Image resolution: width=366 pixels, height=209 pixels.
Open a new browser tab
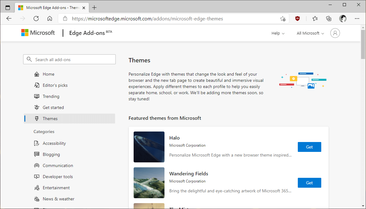[94, 7]
